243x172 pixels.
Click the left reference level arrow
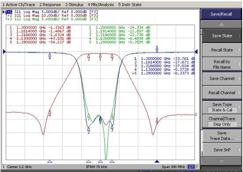point(4,51)
